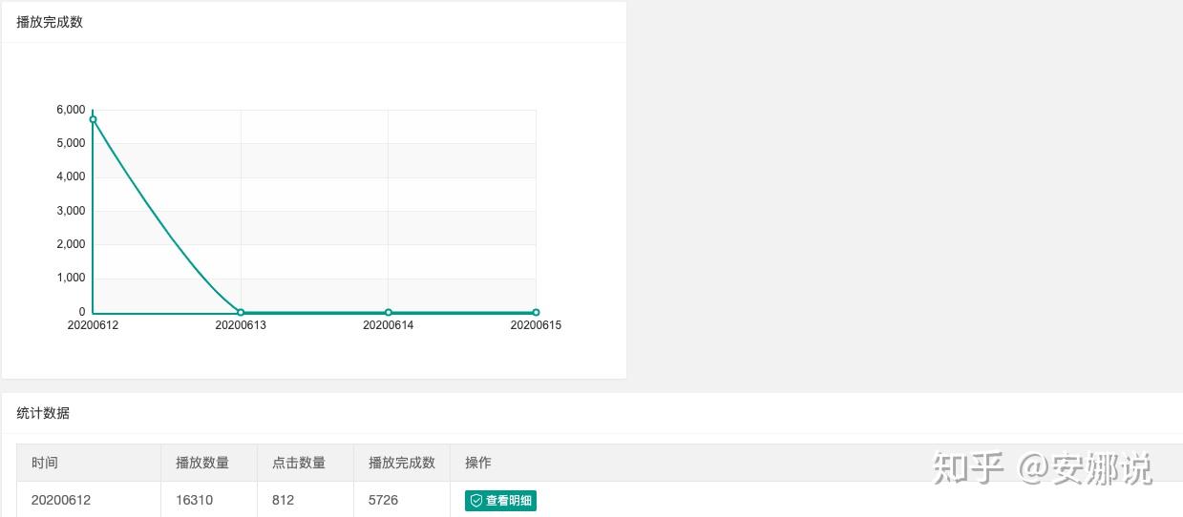Click the 点击数量 column header
The width and height of the screenshot is (1183, 517).
point(306,463)
